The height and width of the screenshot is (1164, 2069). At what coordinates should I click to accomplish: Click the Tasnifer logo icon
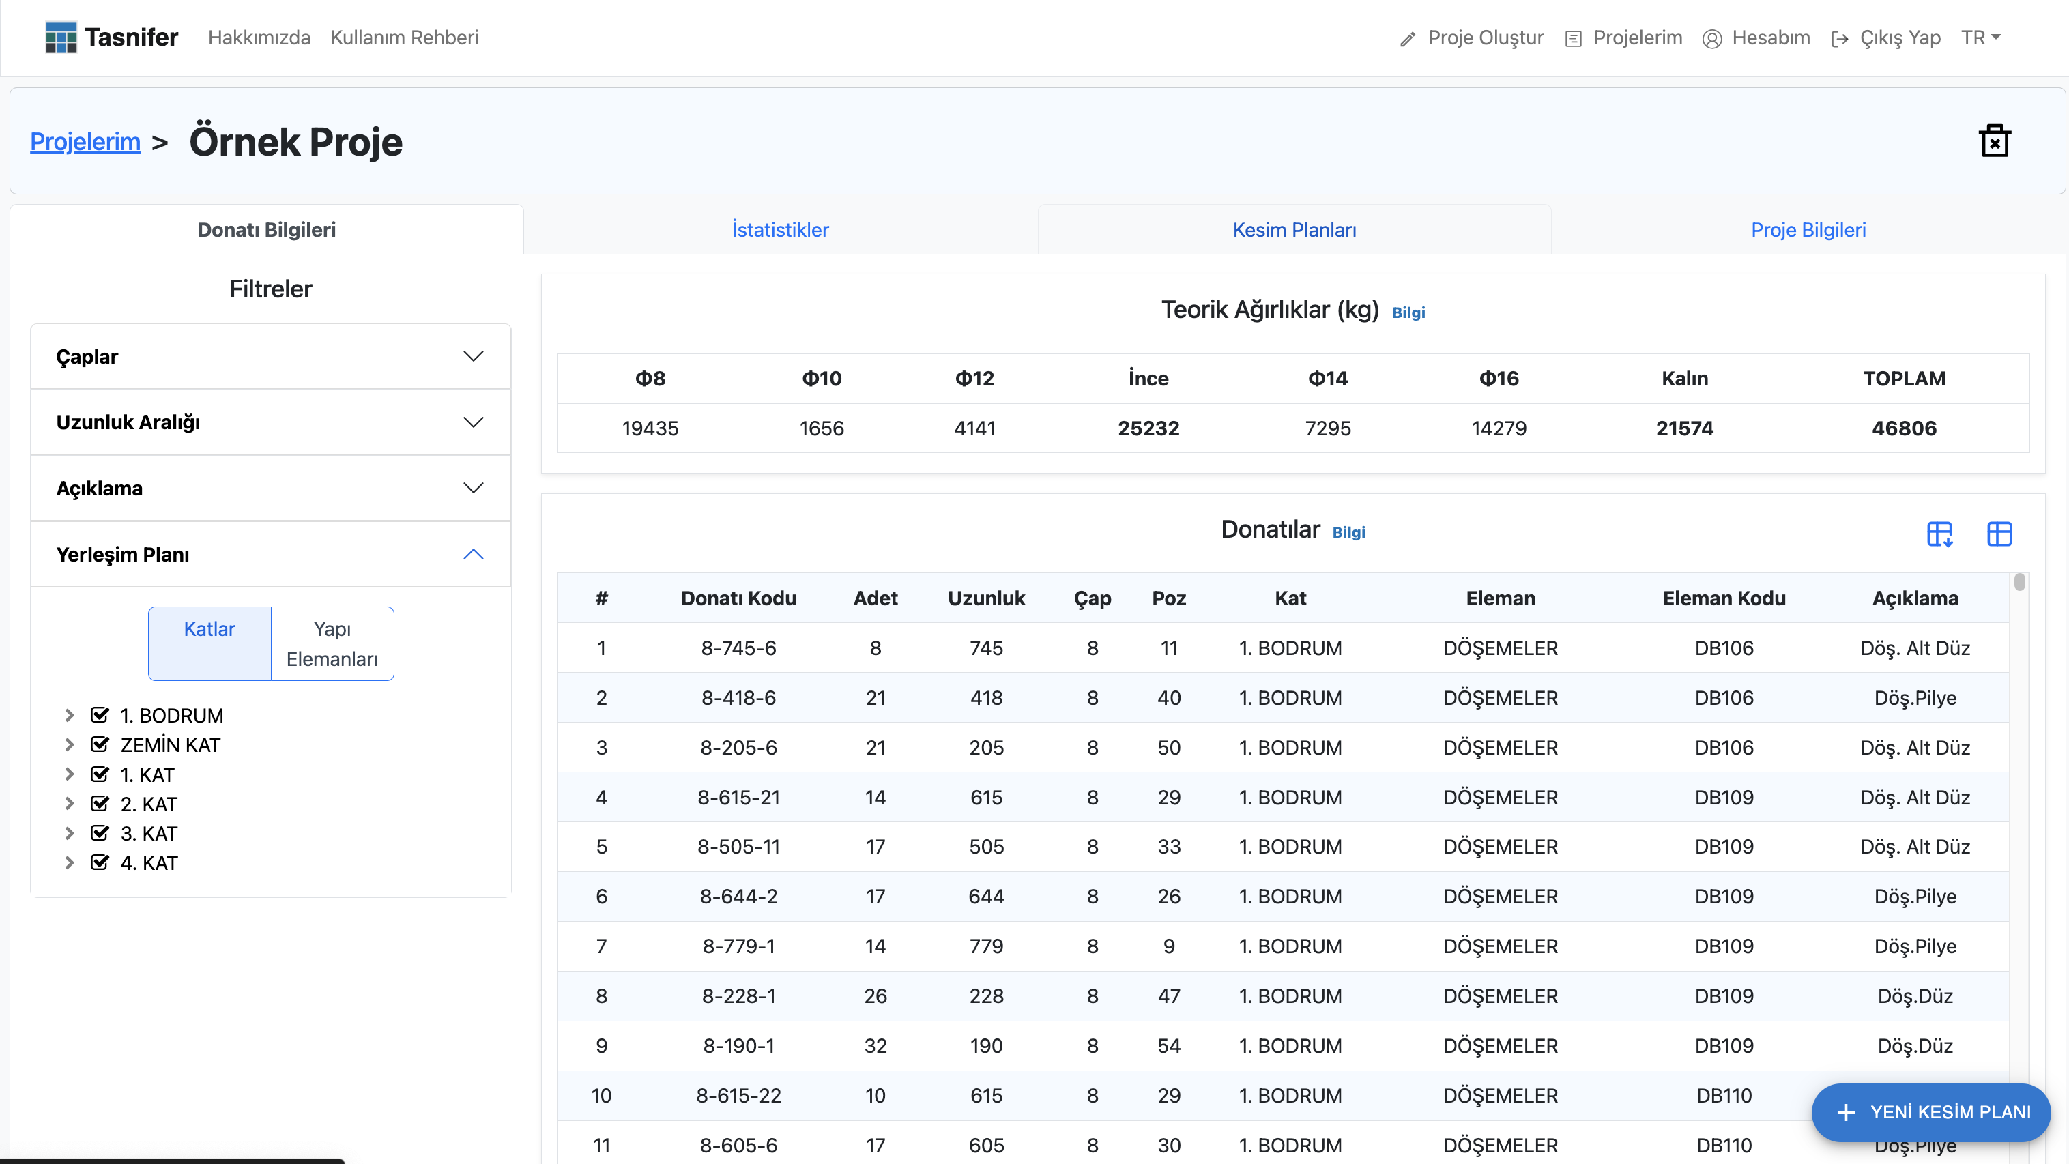61,38
